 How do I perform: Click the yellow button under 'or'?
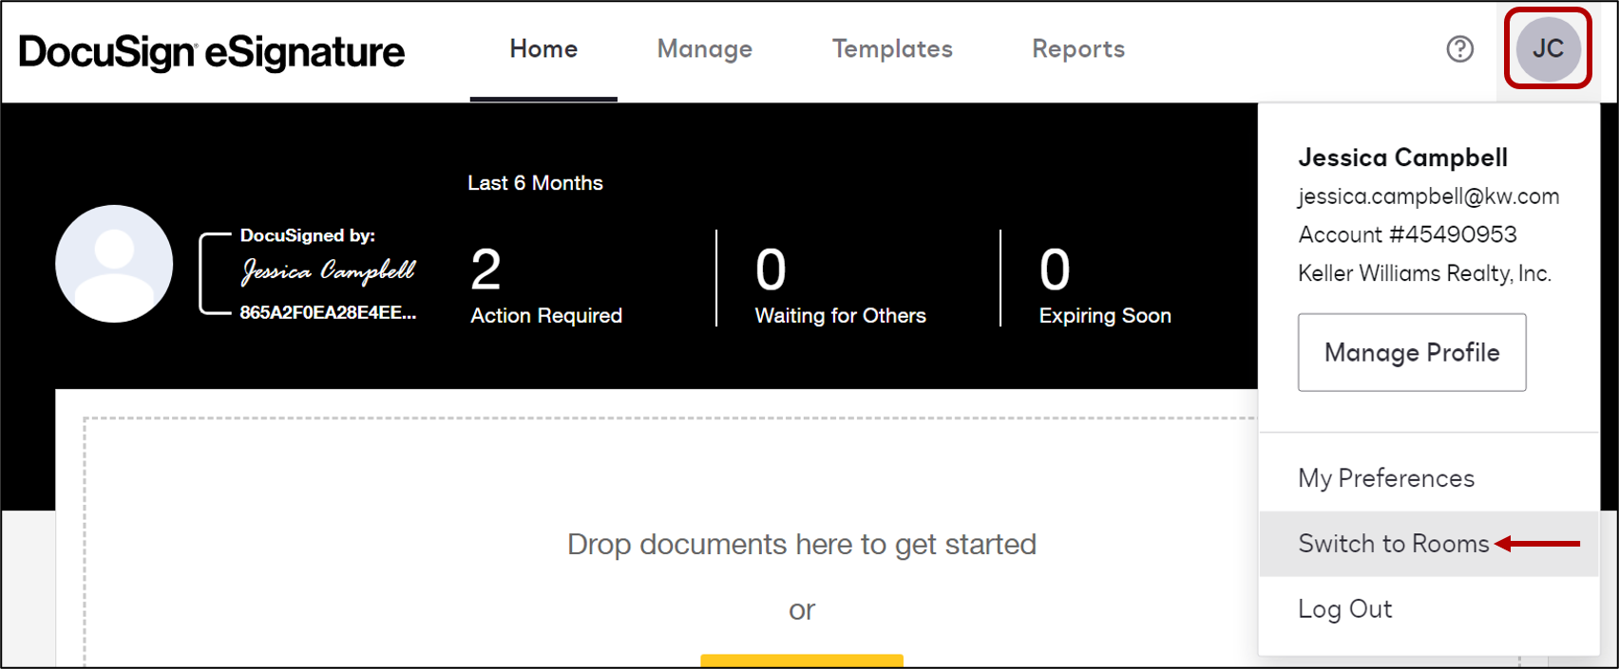point(802,660)
